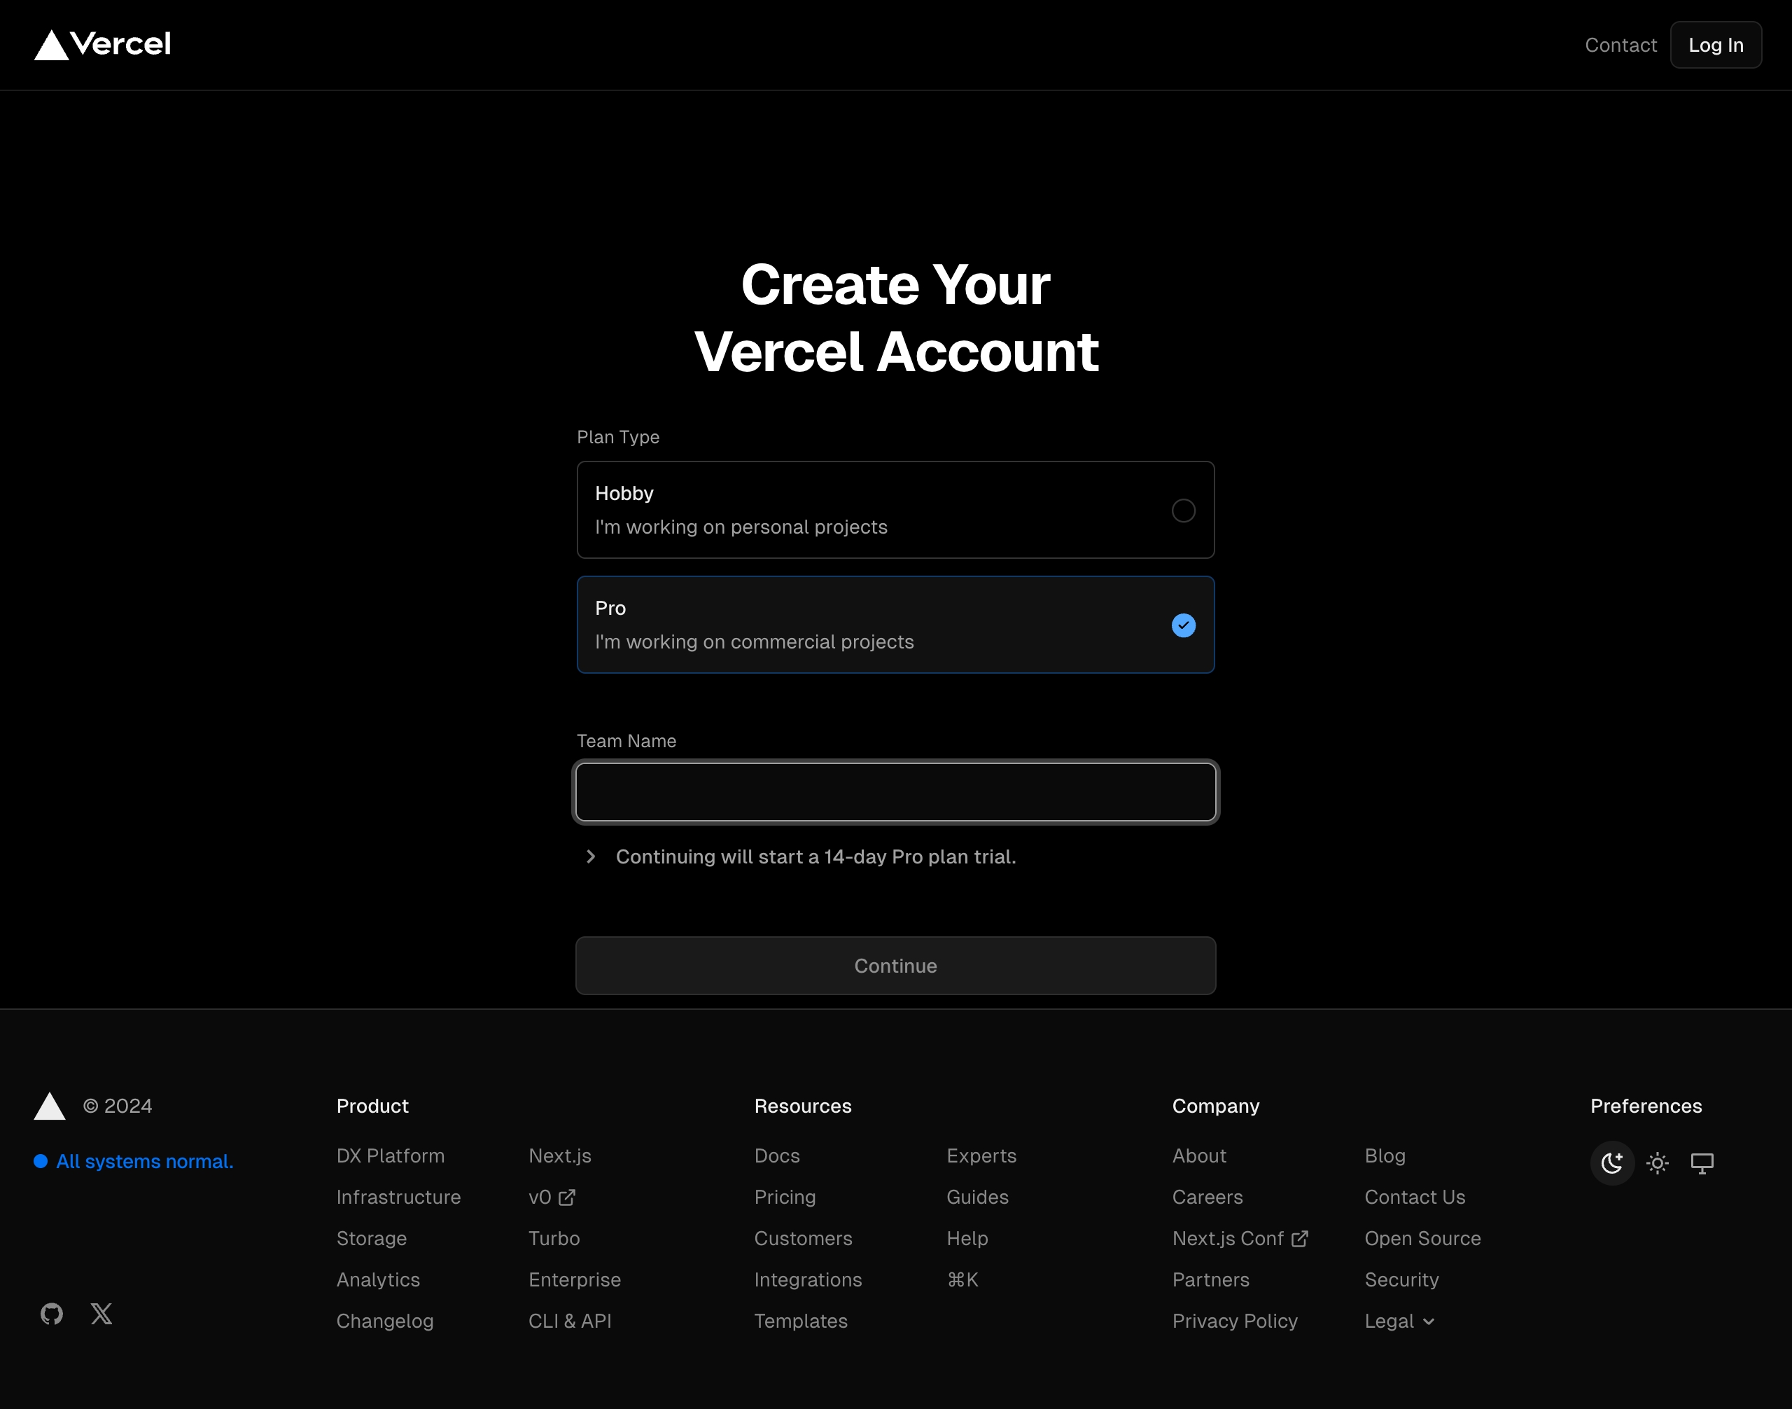Open the Turbo footer link
Screen dimensions: 1792x1409
554,1238
